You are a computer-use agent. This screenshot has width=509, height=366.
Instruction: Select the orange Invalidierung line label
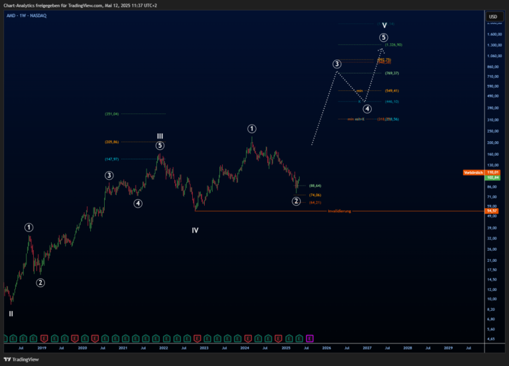click(339, 211)
